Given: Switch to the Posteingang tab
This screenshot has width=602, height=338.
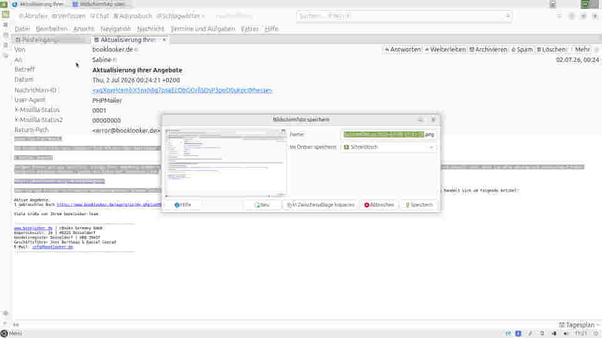Looking at the screenshot, I should [x=50, y=39].
